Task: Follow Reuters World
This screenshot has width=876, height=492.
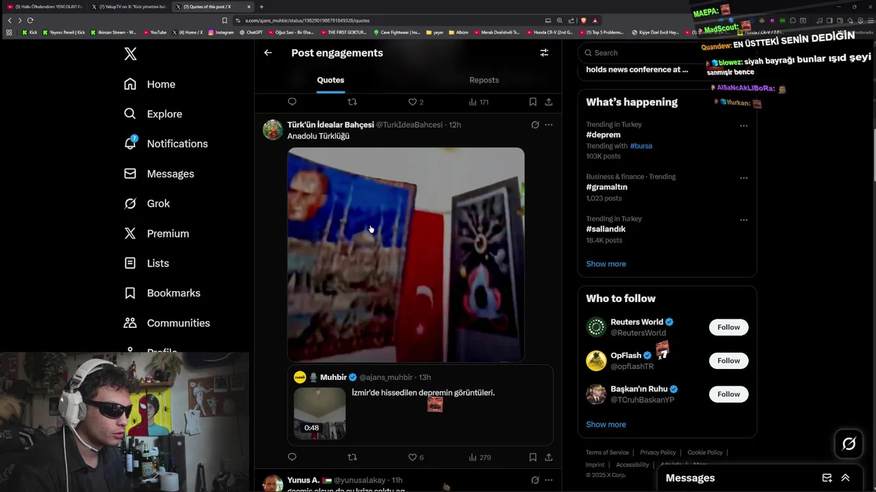Action: pos(728,327)
